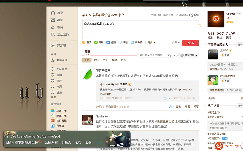The width and height of the screenshot is (243, 151).
Task: Open 热门微博 hot icon
Action: coord(53,121)
